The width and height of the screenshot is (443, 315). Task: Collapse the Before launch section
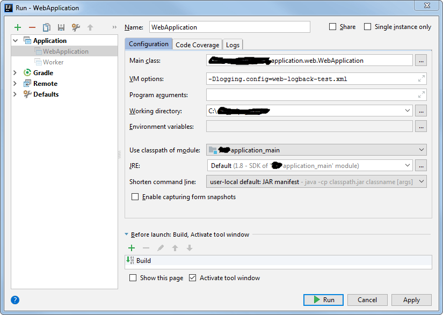point(127,235)
